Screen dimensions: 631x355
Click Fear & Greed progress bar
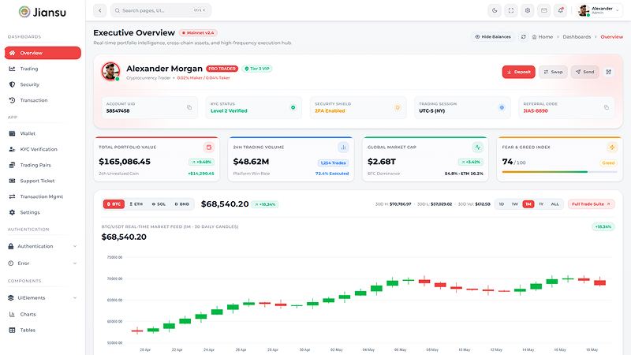coord(559,172)
